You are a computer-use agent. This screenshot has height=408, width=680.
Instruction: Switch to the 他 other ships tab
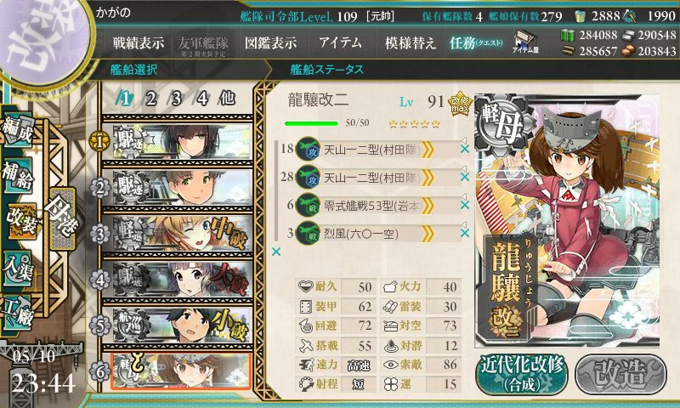(227, 99)
